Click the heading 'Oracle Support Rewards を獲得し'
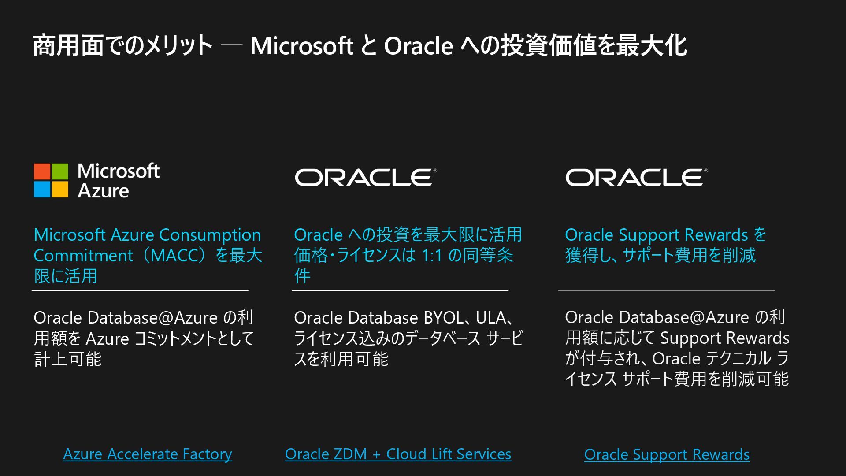This screenshot has width=846, height=476. pos(665,245)
